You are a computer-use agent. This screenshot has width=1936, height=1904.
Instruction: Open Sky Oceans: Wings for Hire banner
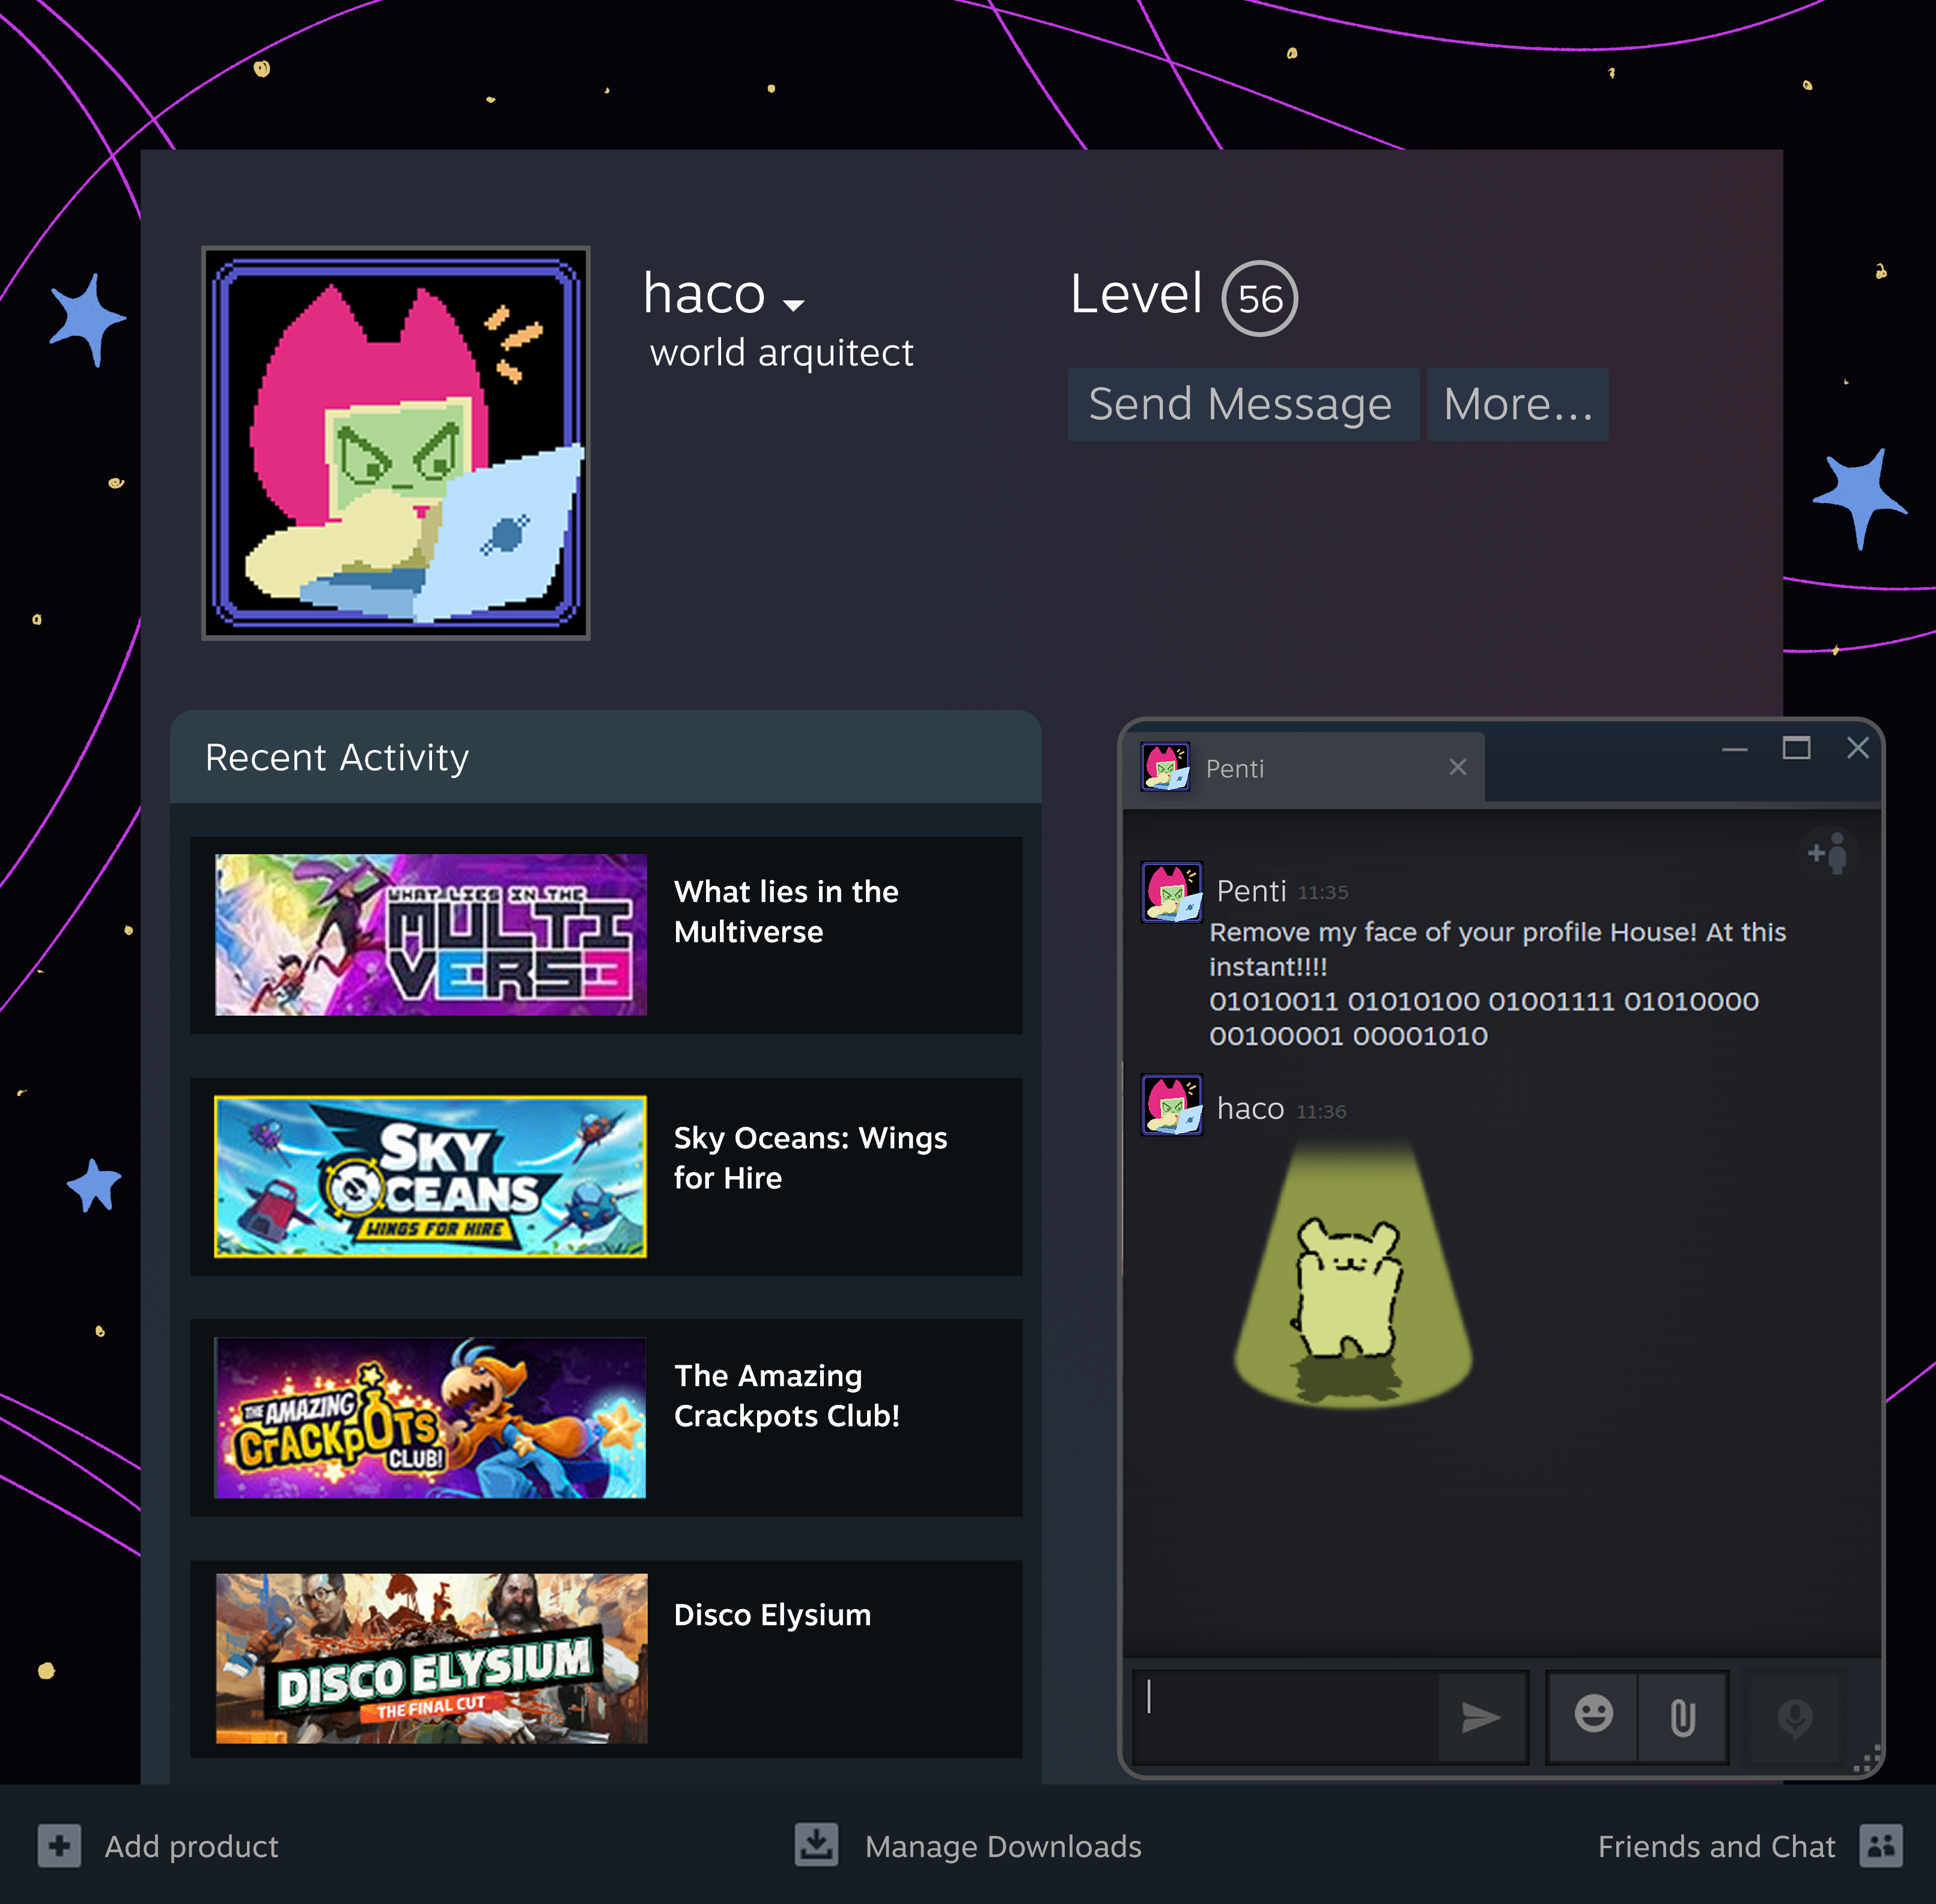tap(430, 1176)
